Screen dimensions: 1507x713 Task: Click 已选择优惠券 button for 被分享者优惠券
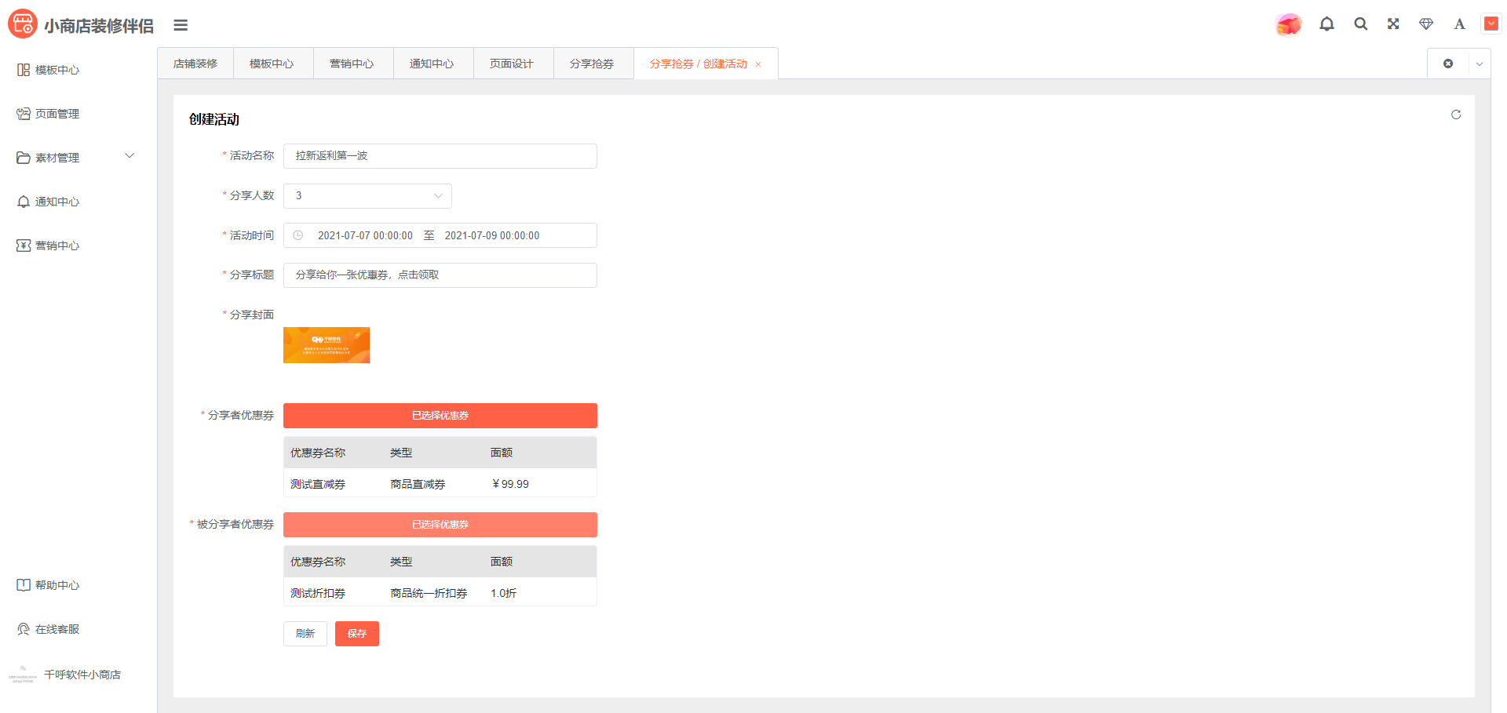[x=440, y=525]
